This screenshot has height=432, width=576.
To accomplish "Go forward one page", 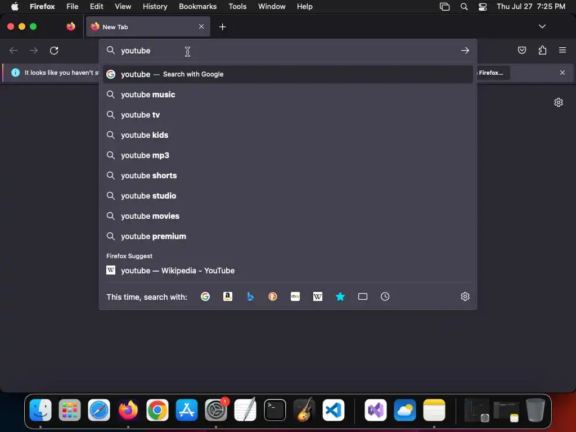I will coord(34,50).
